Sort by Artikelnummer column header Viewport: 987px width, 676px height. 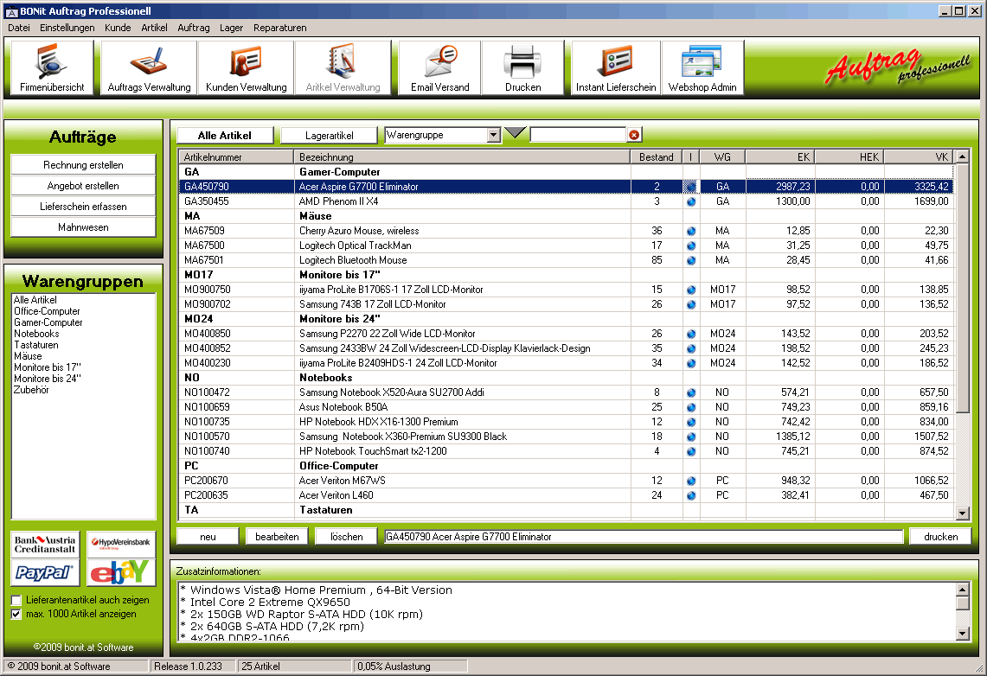click(235, 156)
